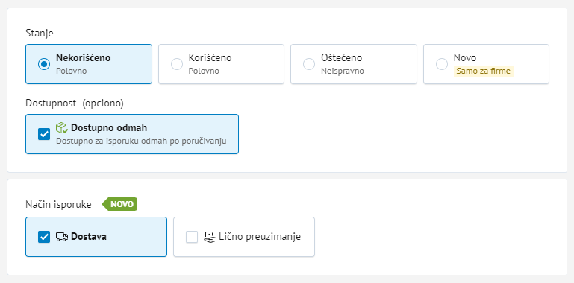The image size is (574, 283).
Task: Click the Oštećeno Neispravno option card
Action: pos(354,64)
